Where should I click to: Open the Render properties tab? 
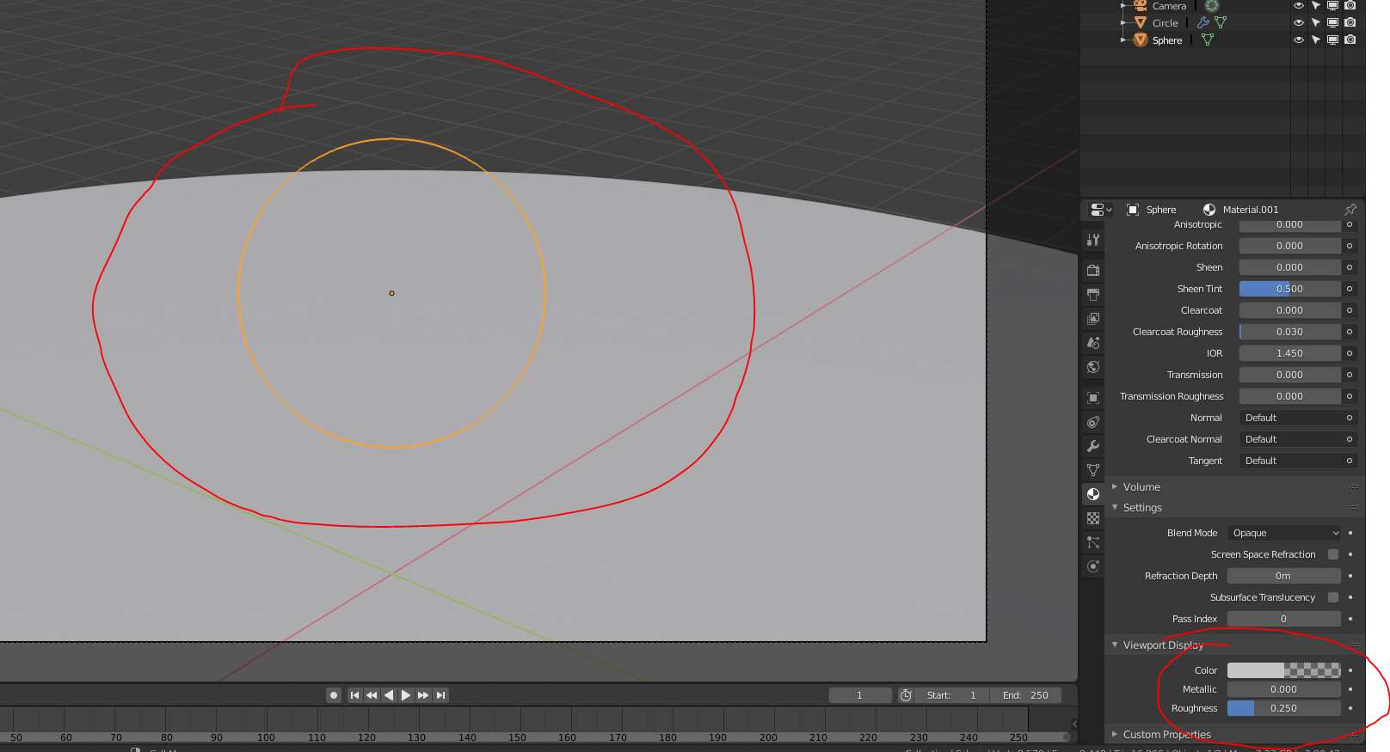click(1093, 270)
